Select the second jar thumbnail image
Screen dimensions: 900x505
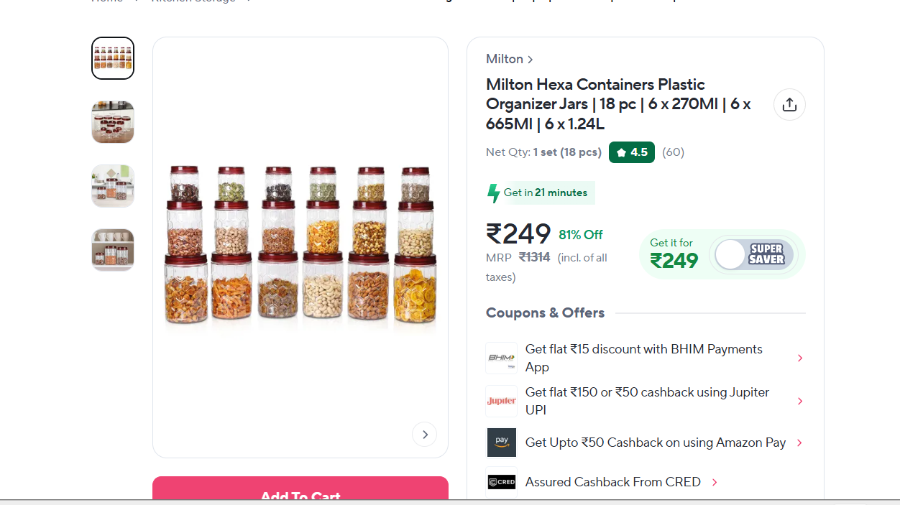(113, 122)
